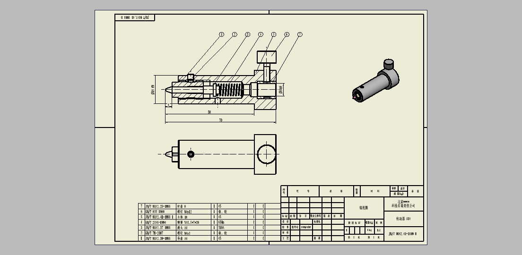Click the overall length dimension 70

220,120
